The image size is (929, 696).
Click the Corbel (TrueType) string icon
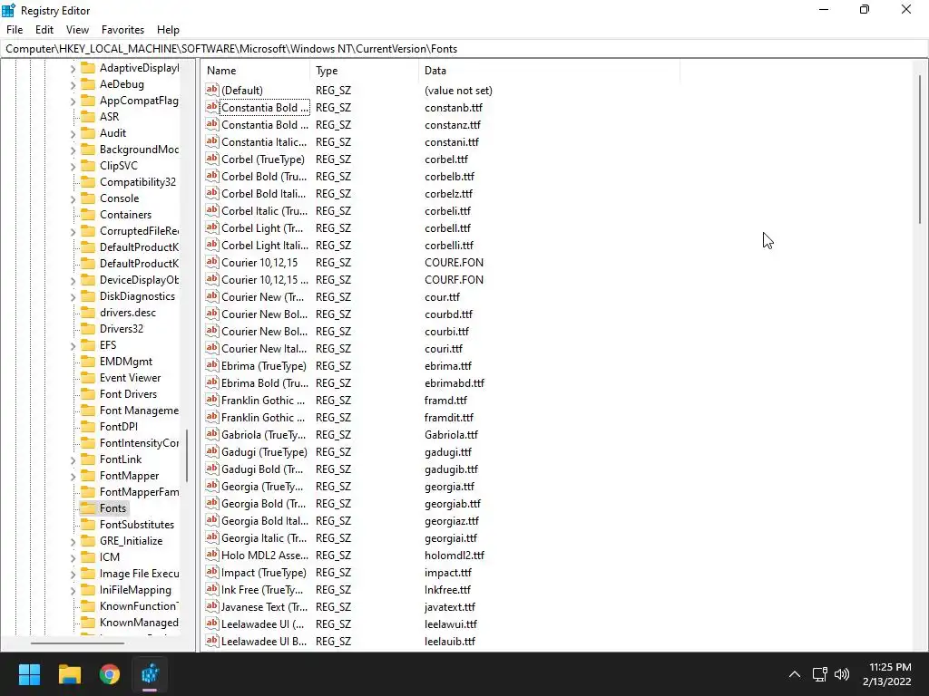pyautogui.click(x=212, y=159)
